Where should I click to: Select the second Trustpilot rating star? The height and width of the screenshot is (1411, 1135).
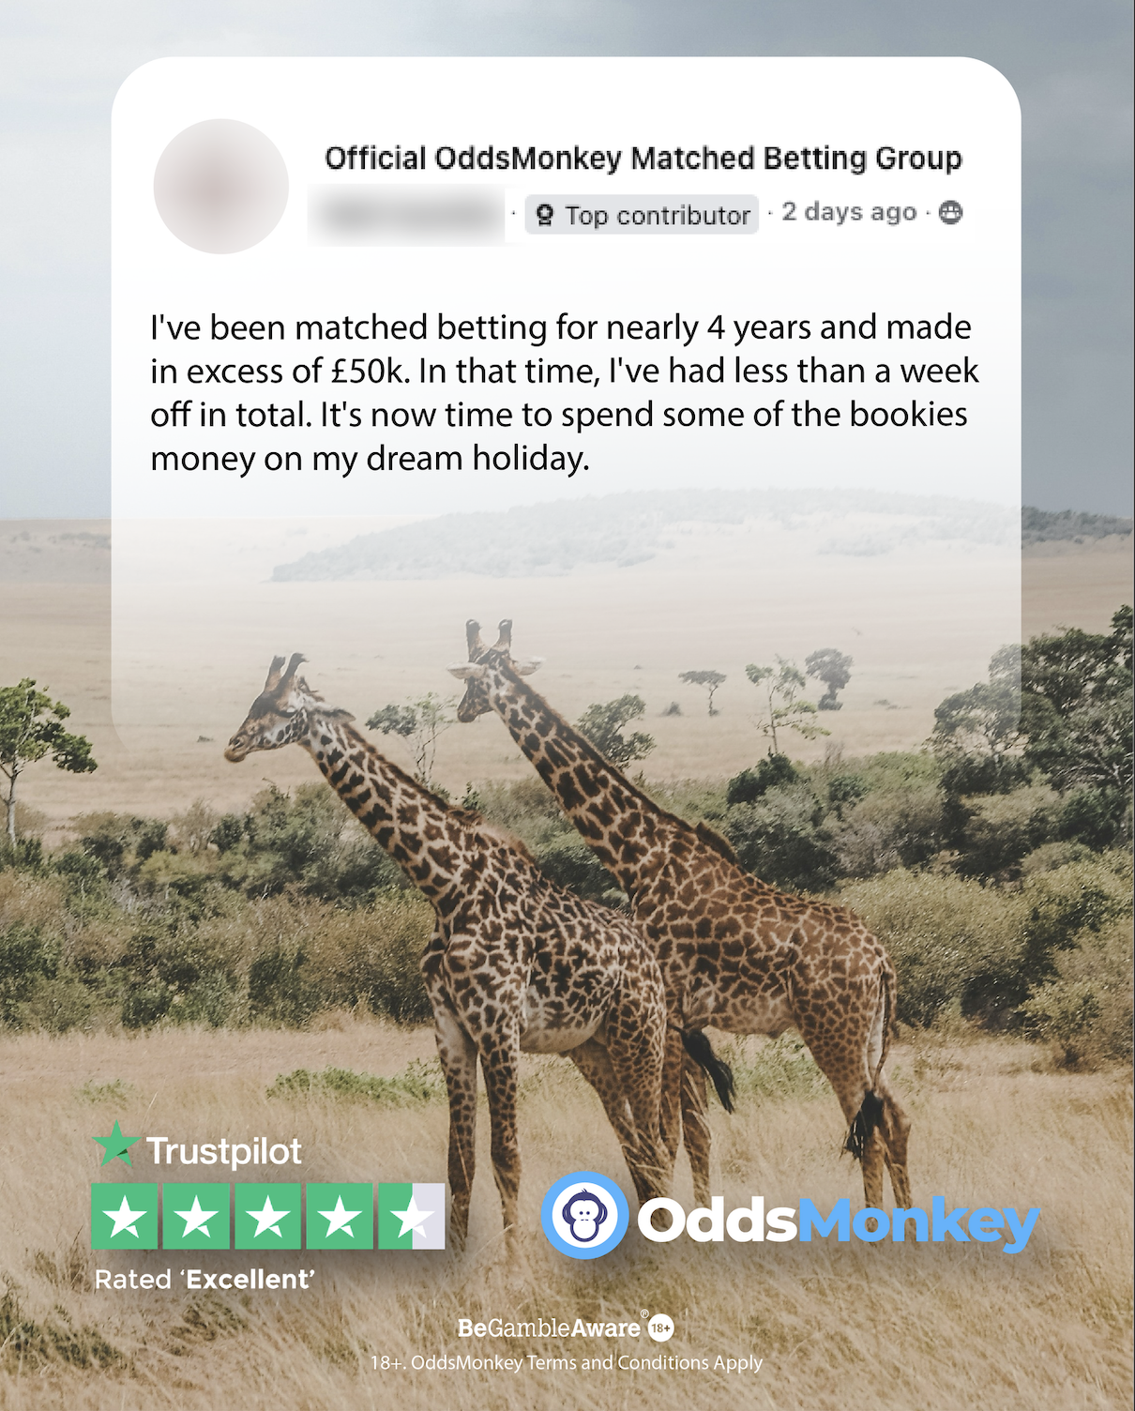[196, 1217]
